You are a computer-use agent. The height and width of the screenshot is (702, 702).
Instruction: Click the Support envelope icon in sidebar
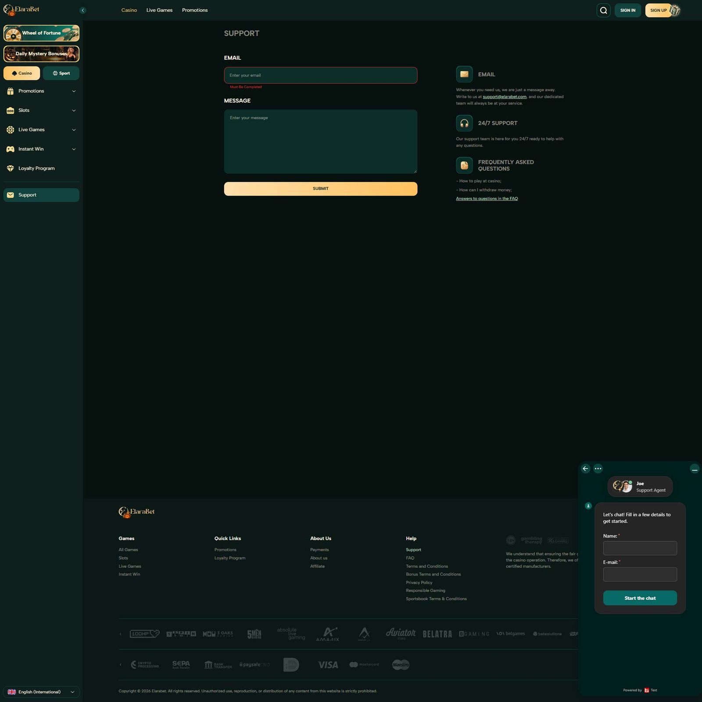coord(11,195)
